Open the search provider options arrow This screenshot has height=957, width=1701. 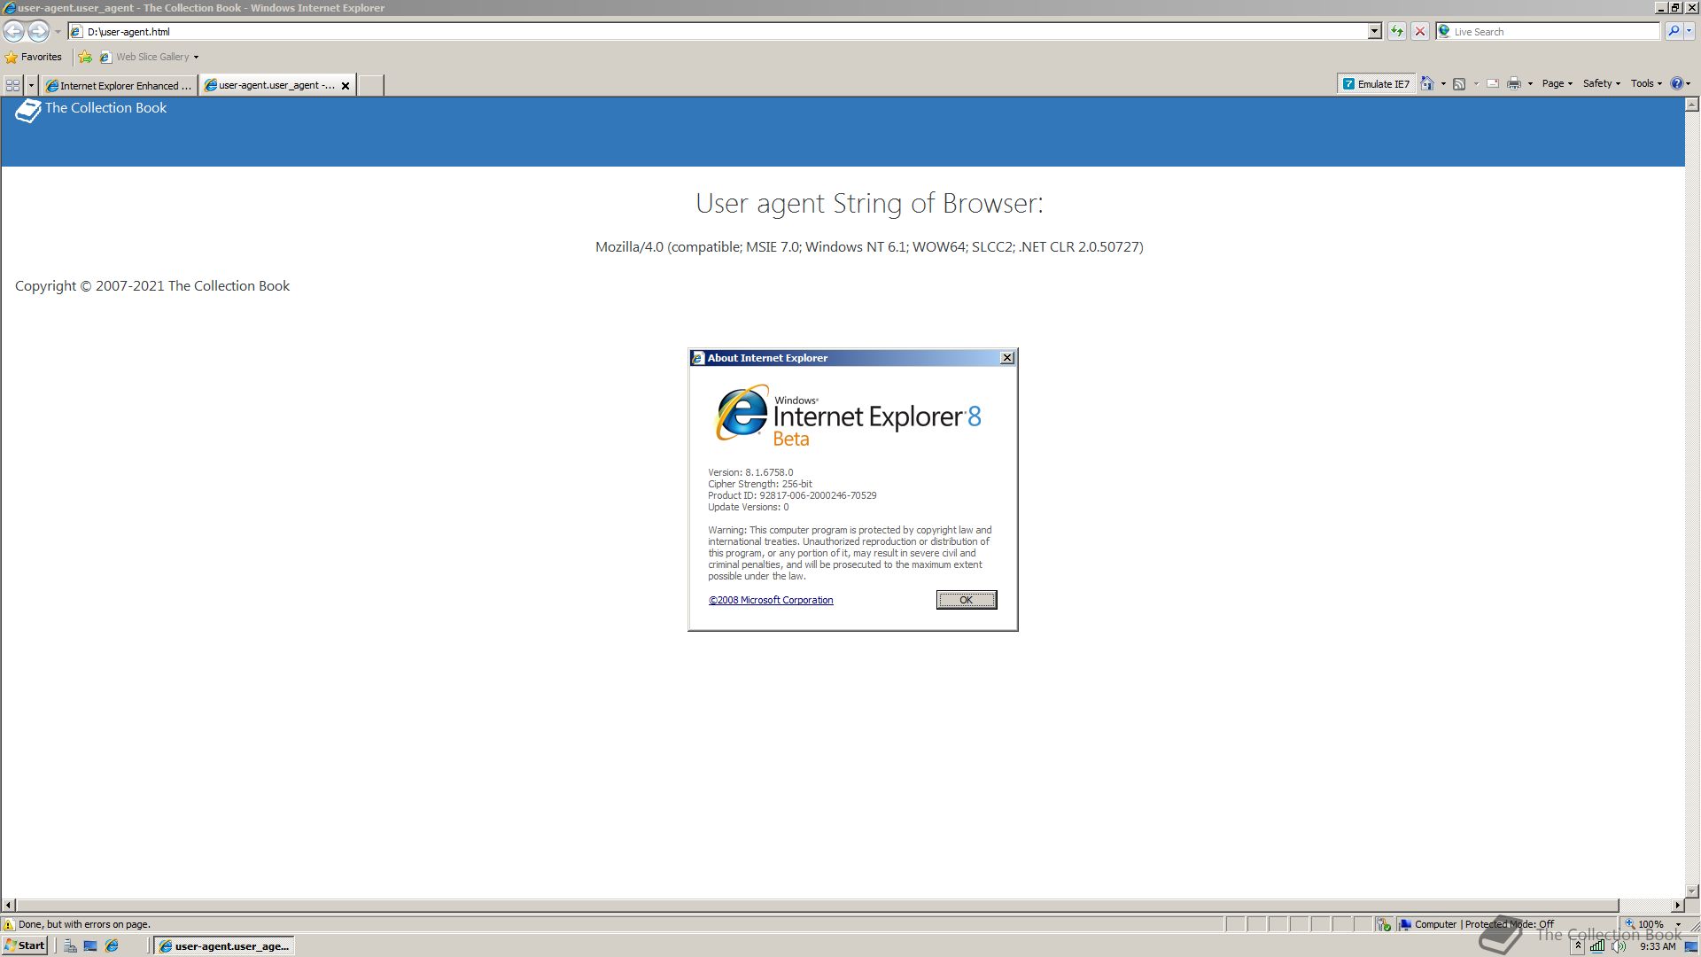1689,32
